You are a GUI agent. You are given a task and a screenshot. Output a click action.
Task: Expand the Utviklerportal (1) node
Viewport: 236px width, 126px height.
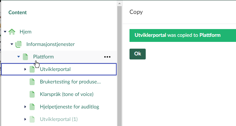pyautogui.click(x=25, y=119)
